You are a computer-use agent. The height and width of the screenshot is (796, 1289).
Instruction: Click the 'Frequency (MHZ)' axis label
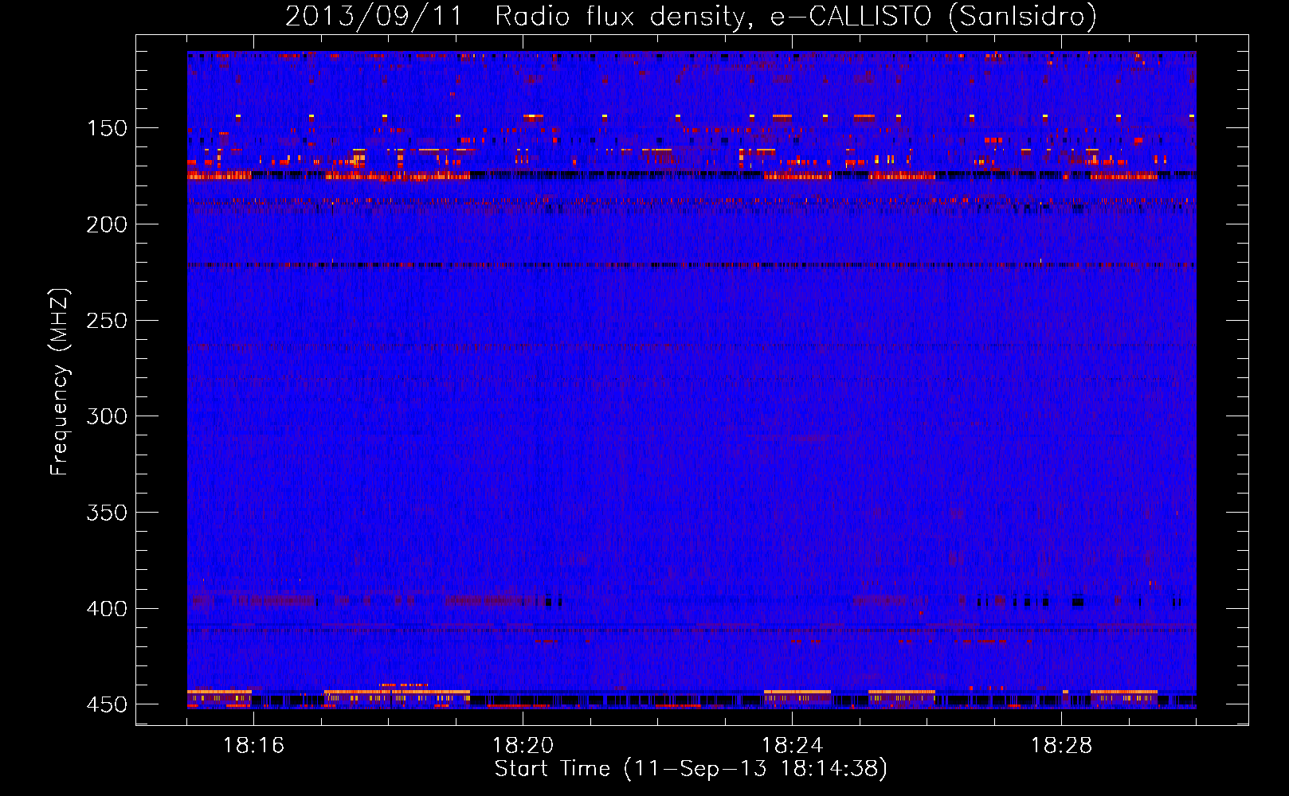(x=60, y=381)
